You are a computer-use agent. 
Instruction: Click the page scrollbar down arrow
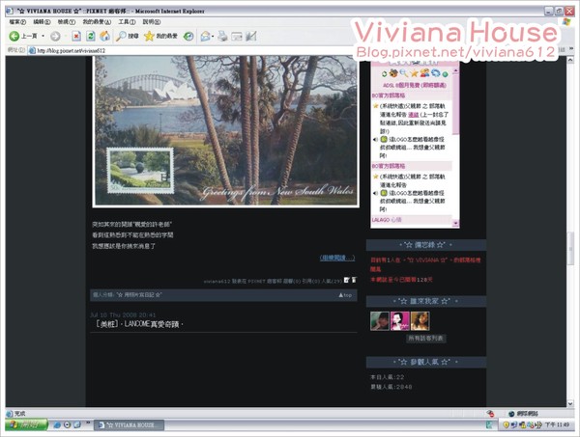(570, 403)
